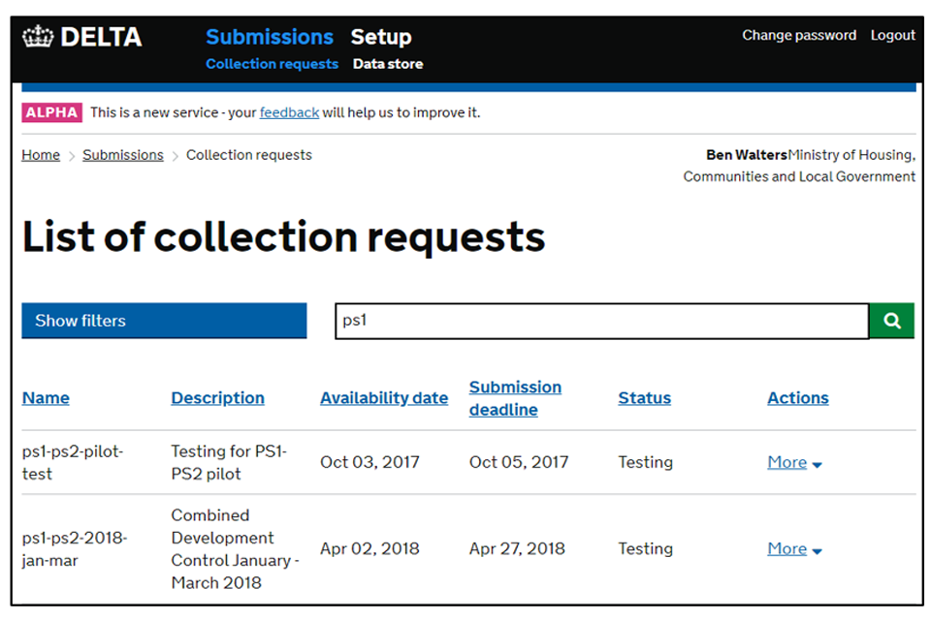Go to Collection requests tab

pyautogui.click(x=272, y=64)
